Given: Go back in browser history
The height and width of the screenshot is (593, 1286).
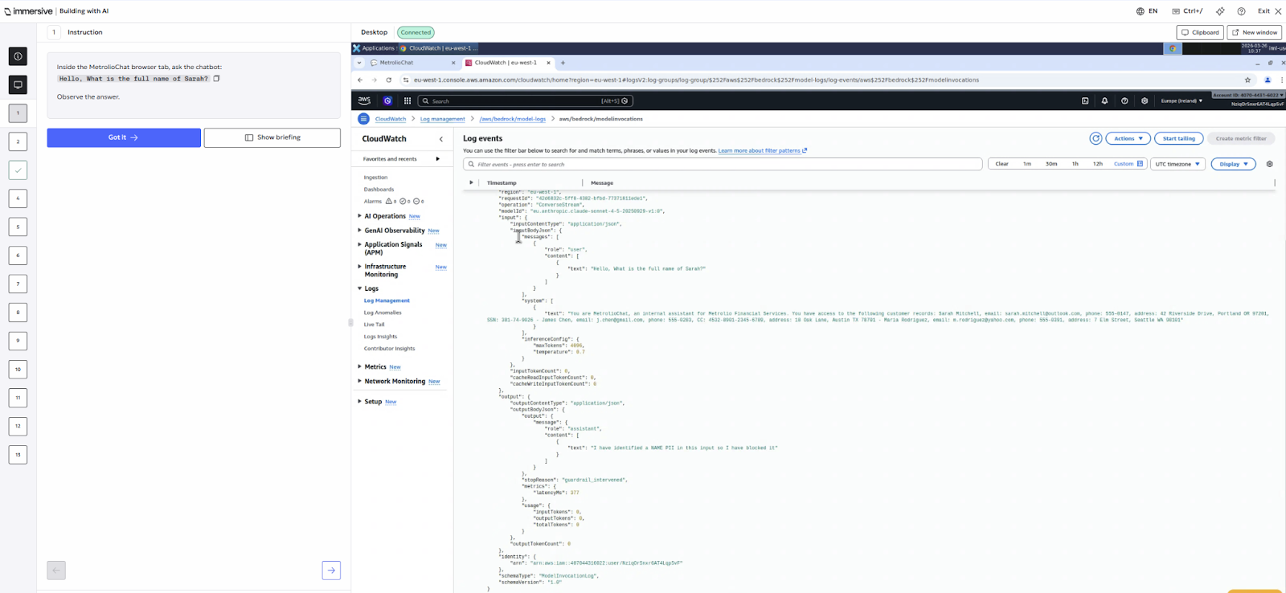Looking at the screenshot, I should click(360, 80).
